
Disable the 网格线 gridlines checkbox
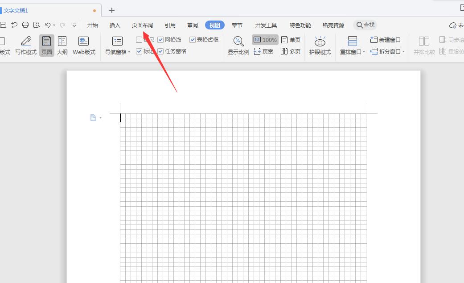[x=160, y=39]
